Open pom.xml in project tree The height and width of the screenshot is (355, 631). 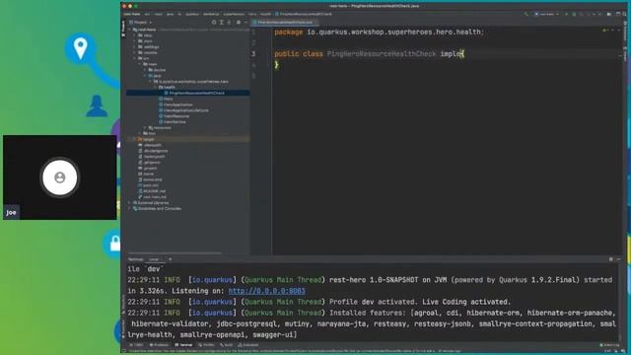coord(151,185)
